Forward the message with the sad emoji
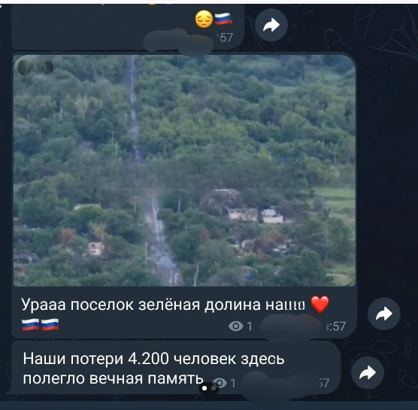The image size is (418, 410). [x=271, y=25]
